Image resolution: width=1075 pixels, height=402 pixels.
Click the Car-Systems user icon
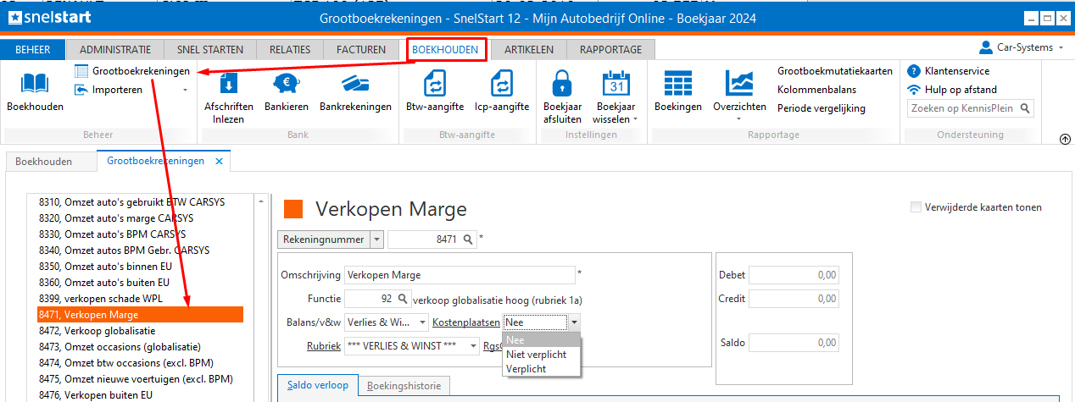click(x=986, y=47)
